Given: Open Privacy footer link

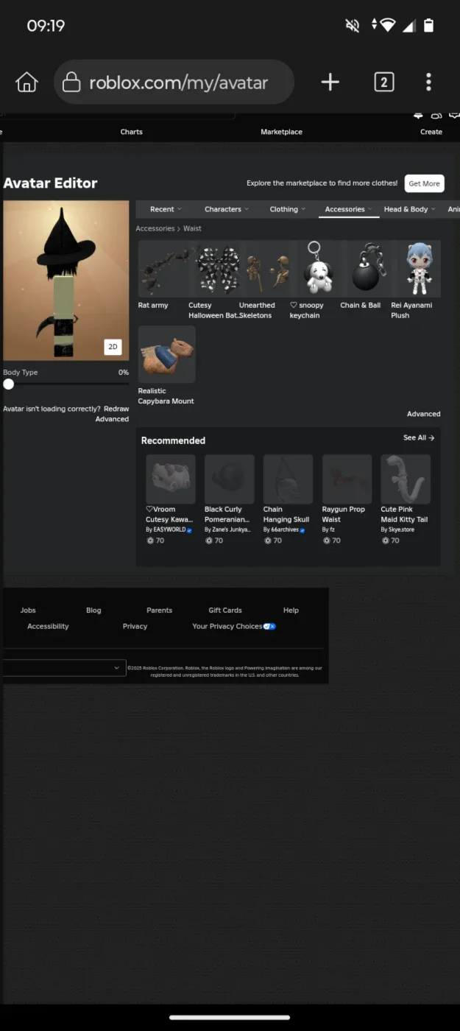Looking at the screenshot, I should 135,627.
